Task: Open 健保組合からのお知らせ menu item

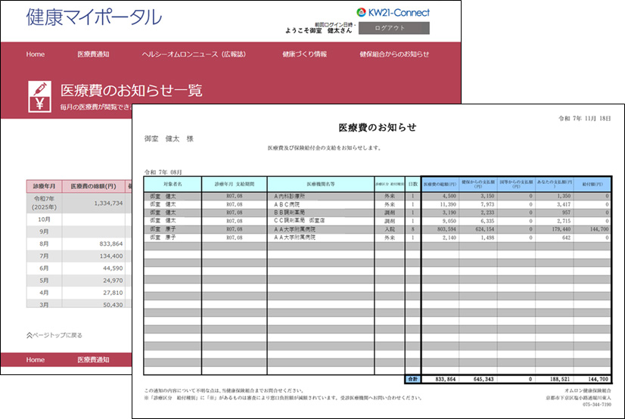Action: [x=394, y=54]
